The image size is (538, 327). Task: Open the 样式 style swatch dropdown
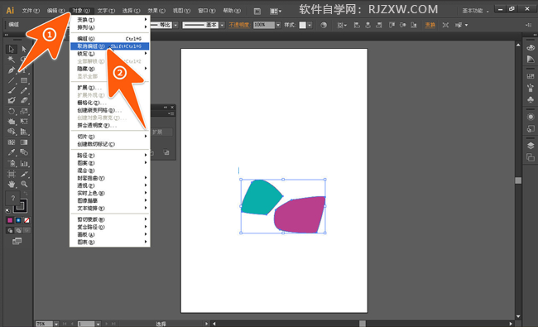pyautogui.click(x=310, y=25)
